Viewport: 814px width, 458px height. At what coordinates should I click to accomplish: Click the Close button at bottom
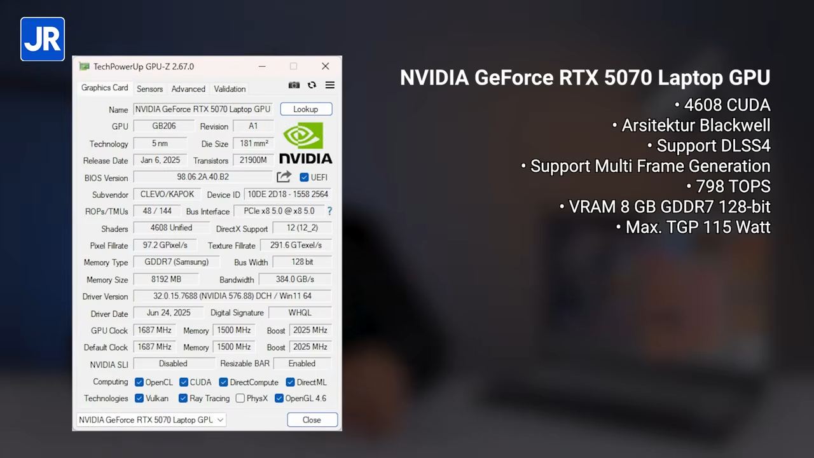coord(312,420)
